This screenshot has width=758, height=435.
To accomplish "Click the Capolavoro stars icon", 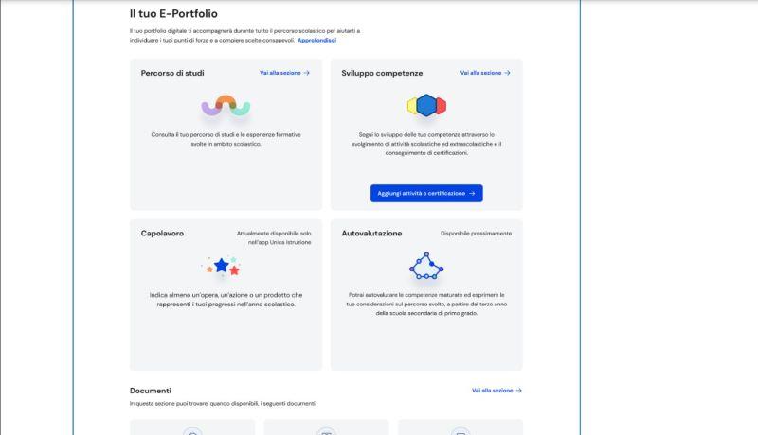I will click(x=222, y=266).
